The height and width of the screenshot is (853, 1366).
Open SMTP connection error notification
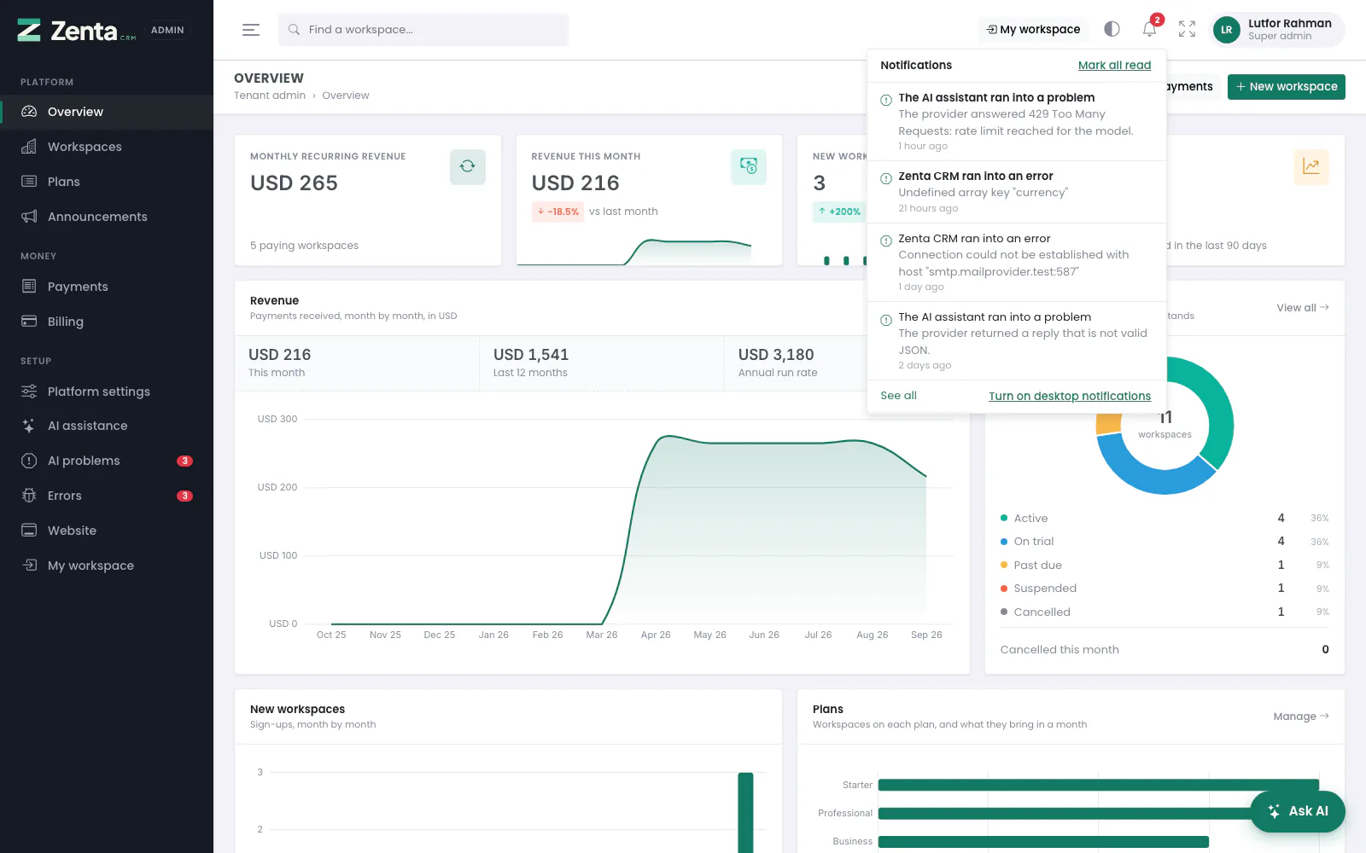pyautogui.click(x=1017, y=263)
